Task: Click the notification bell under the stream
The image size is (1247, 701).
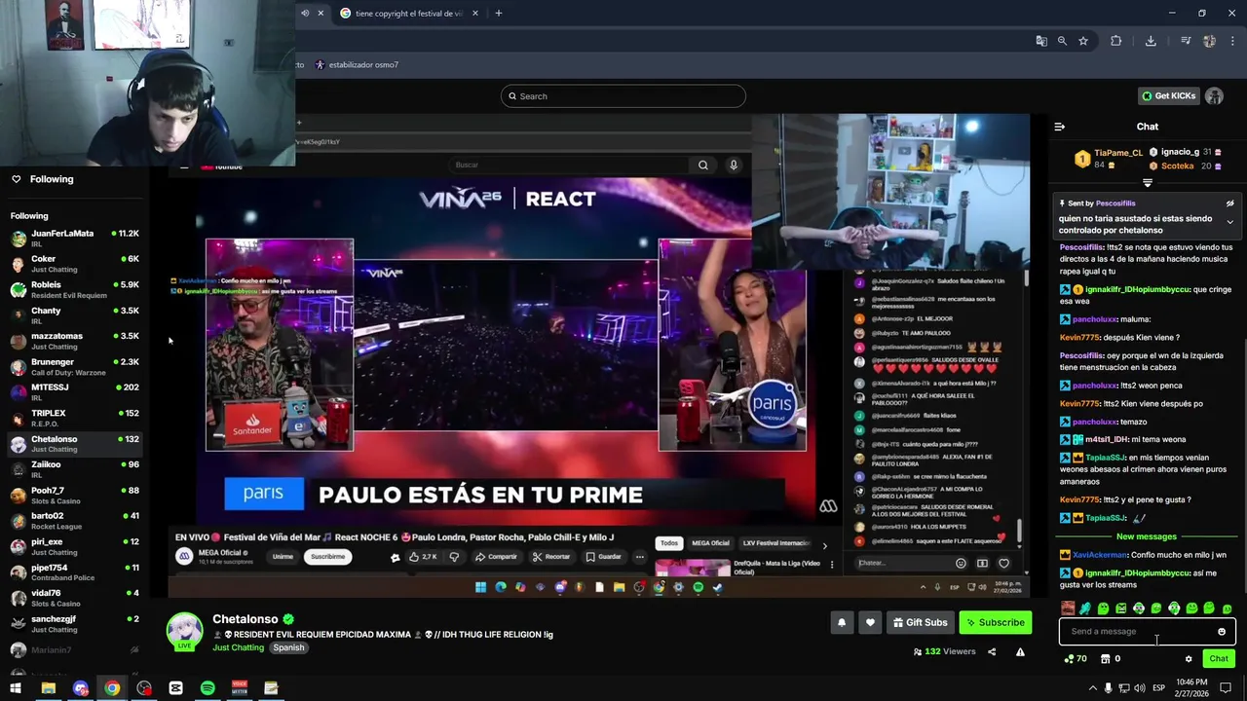Action: click(842, 623)
